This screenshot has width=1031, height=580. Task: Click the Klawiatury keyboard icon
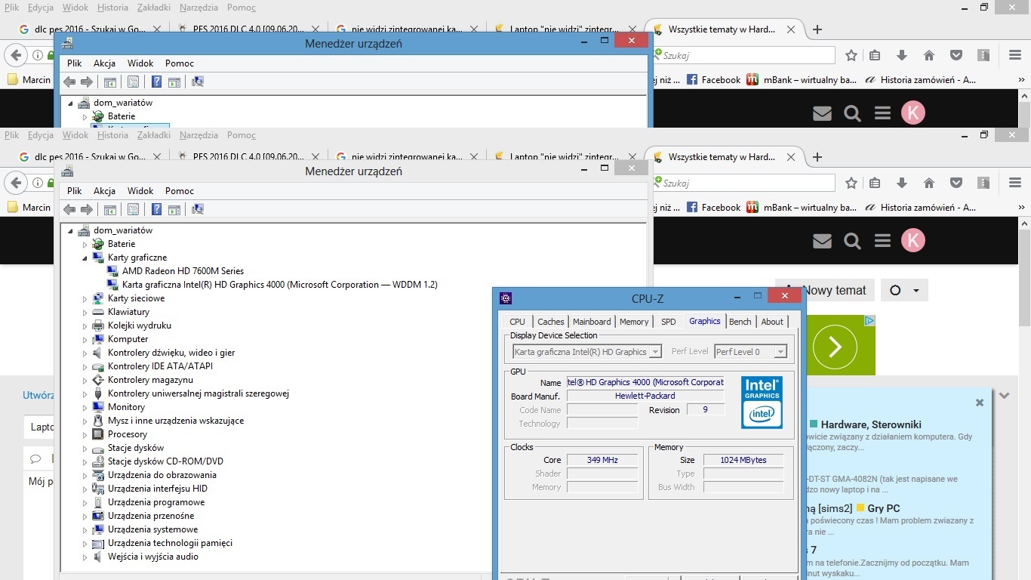point(98,312)
